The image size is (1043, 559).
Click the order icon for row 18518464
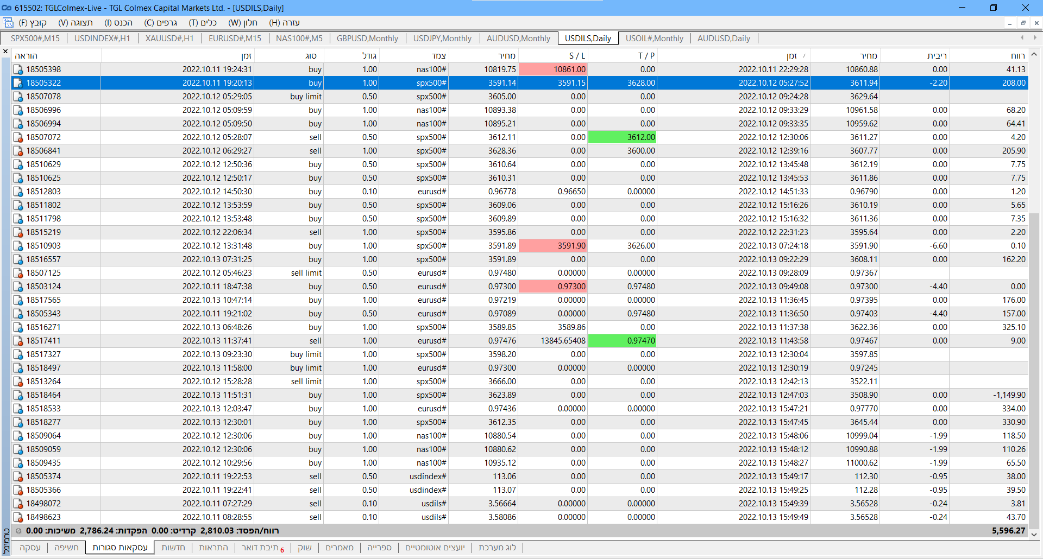pyautogui.click(x=18, y=395)
